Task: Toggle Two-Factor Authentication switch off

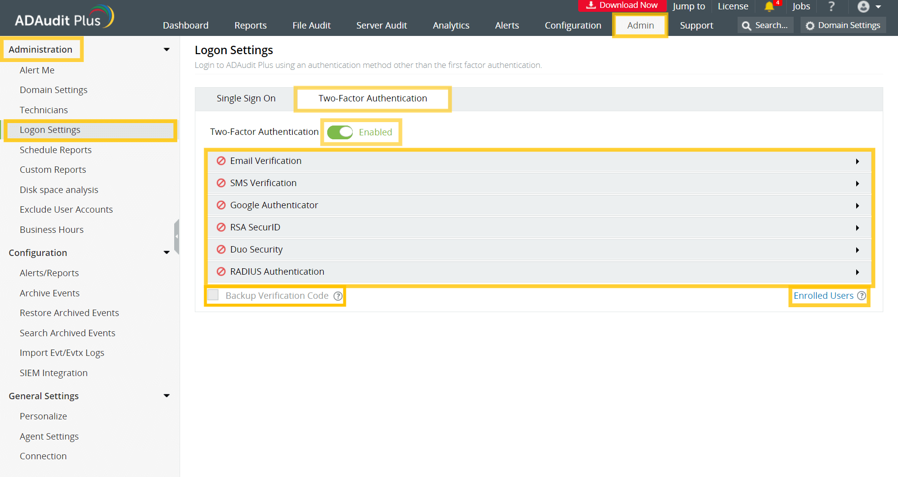Action: pos(340,132)
